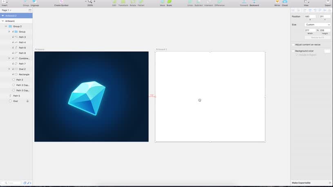333x187 pixels.
Task: Collapse the Artboard disclosure triangle
Action: pos(3,21)
